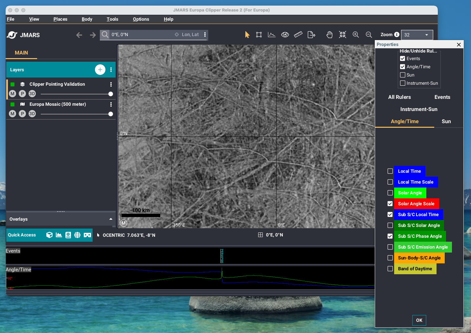Toggle M for Clipper Pointing Validation layer
This screenshot has height=333, width=471.
pos(12,94)
